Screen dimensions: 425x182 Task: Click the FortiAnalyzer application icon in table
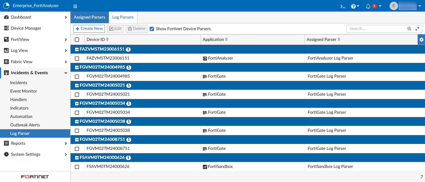coord(205,58)
